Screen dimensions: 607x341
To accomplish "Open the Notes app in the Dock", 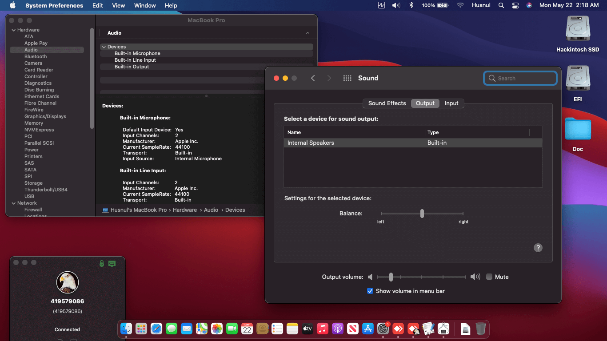I will [292, 329].
